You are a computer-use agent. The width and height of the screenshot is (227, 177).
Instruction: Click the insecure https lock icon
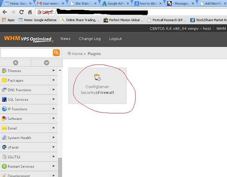click(40, 12)
